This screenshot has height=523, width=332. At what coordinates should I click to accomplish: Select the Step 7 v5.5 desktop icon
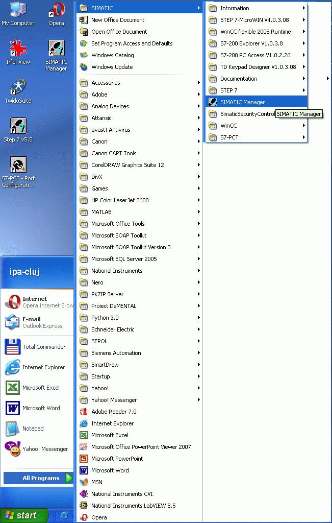pos(18,130)
